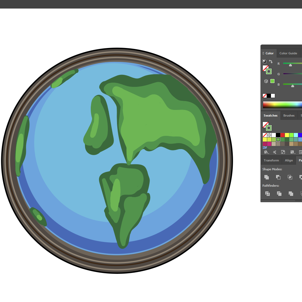Open the Show Swatch Kinds menu
This screenshot has height=302, width=302.
tap(293, 152)
